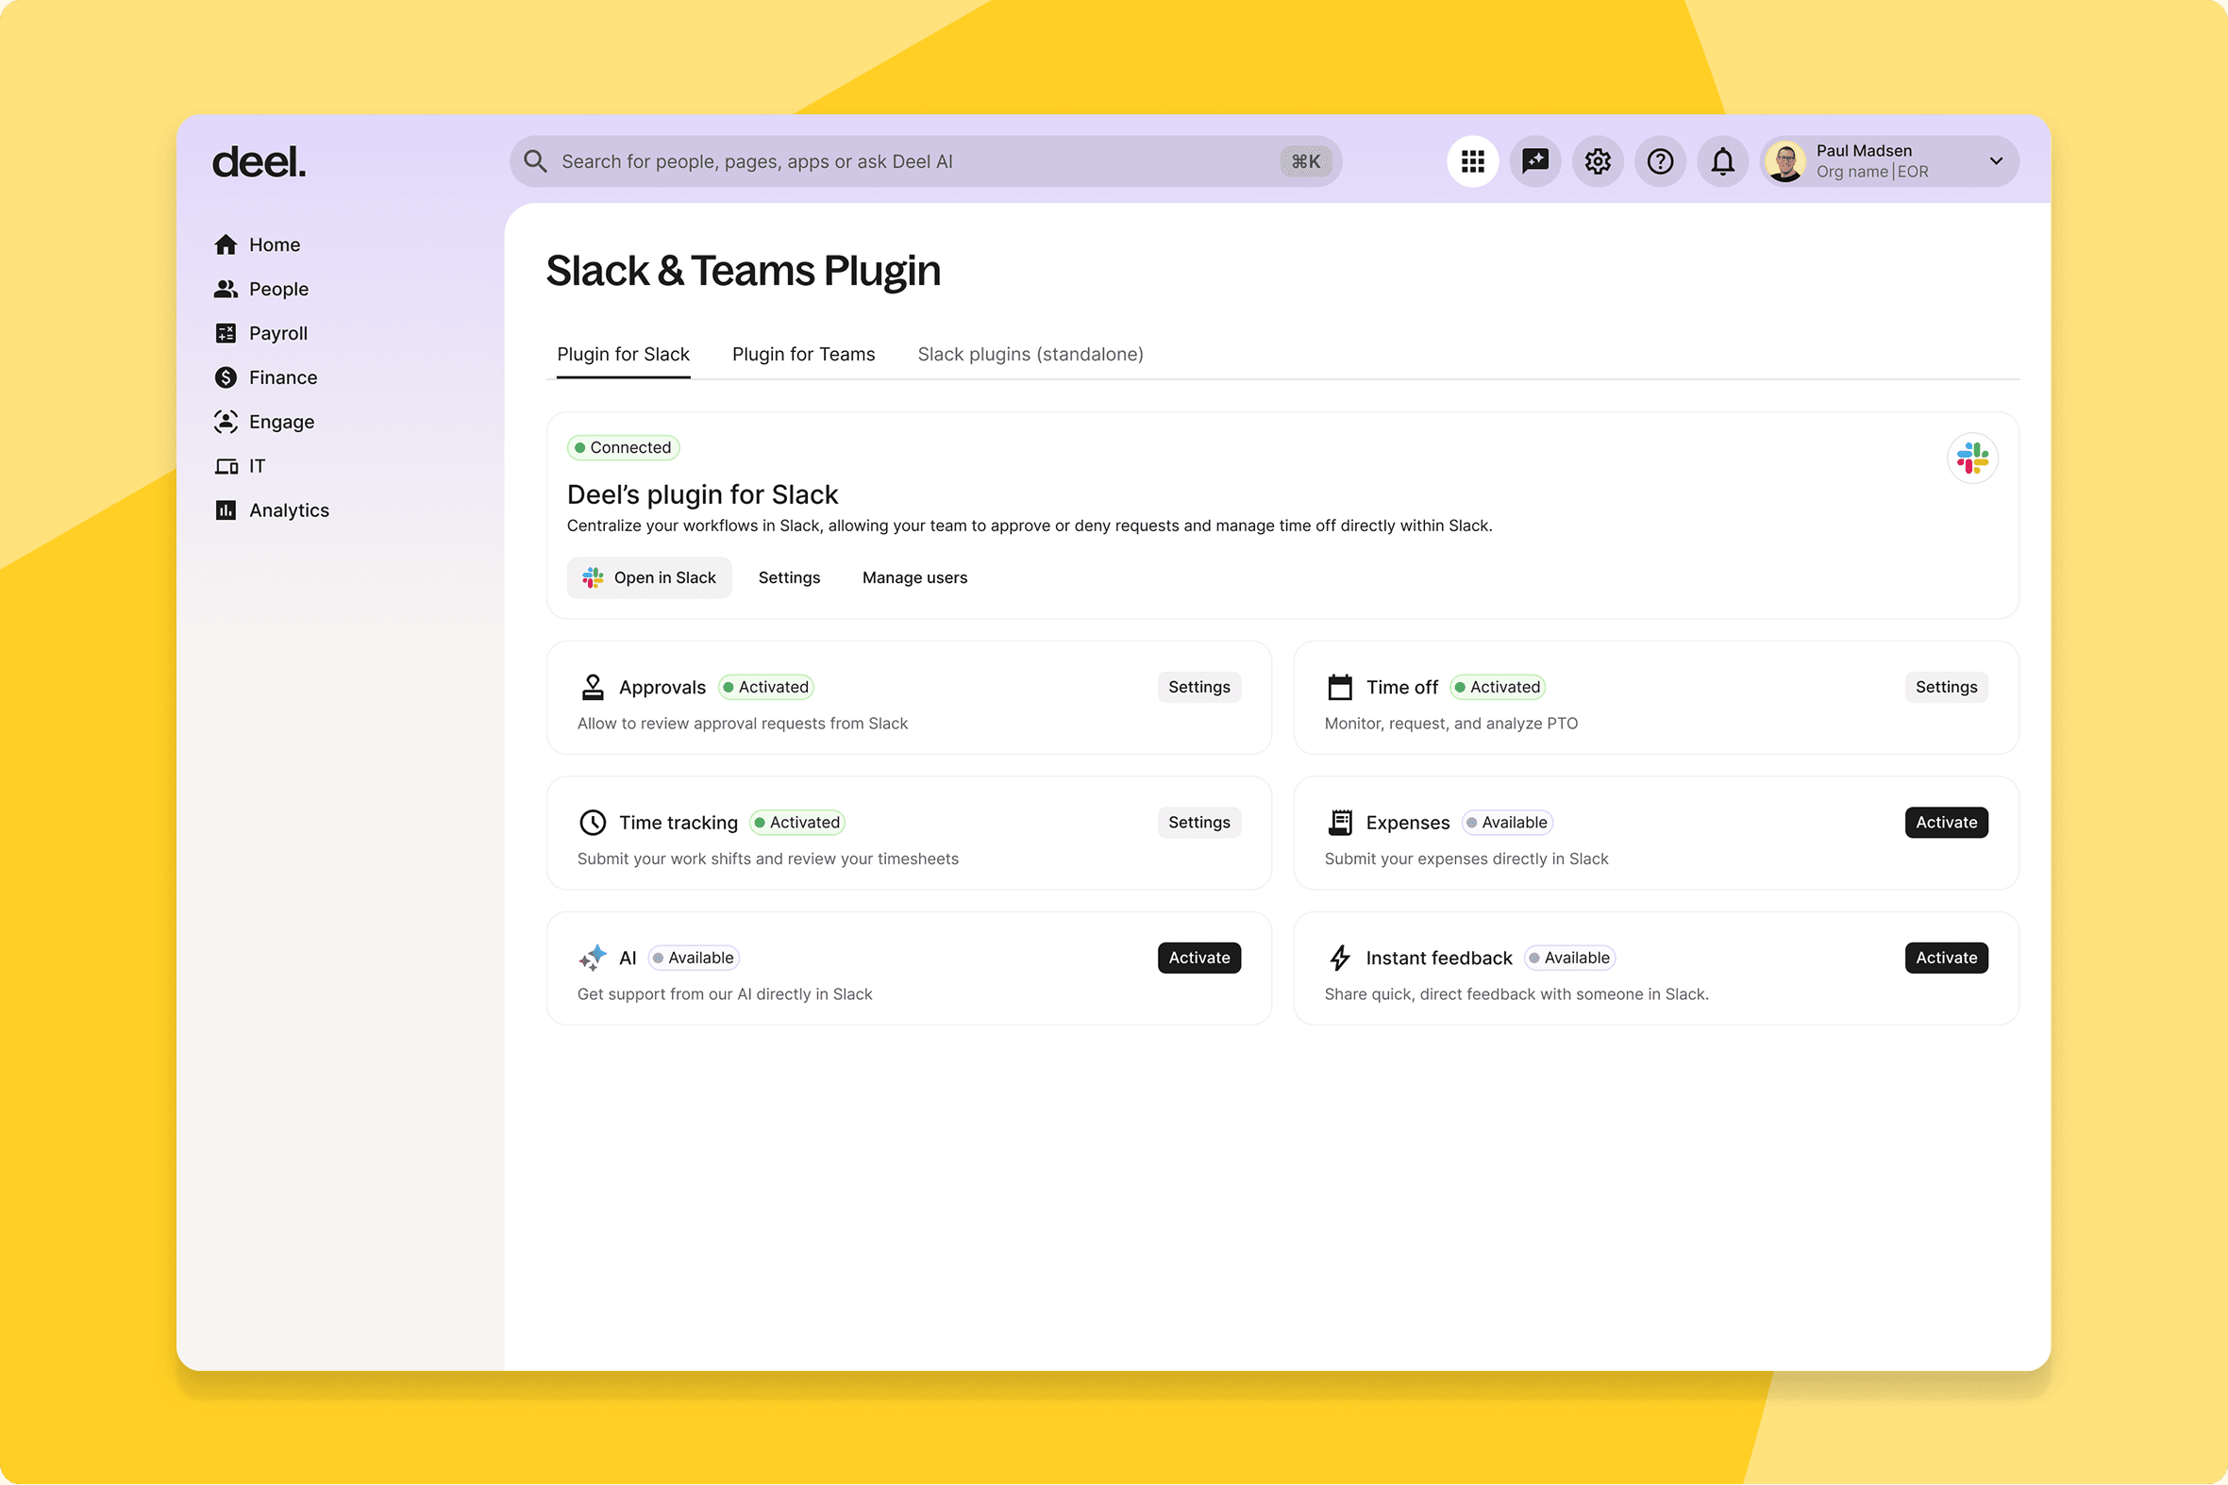Click the Slack logo in the plugin card
The image size is (2228, 1485).
(1972, 459)
